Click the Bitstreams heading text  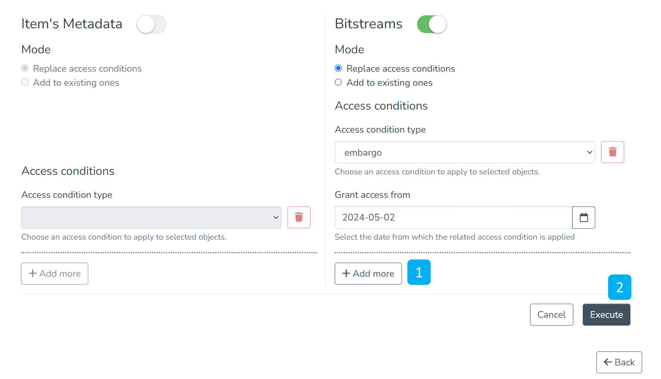coord(368,24)
